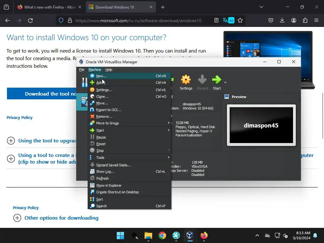Expand Move to Group submenu
Viewport: 324px width, 243px height.
coord(129,123)
